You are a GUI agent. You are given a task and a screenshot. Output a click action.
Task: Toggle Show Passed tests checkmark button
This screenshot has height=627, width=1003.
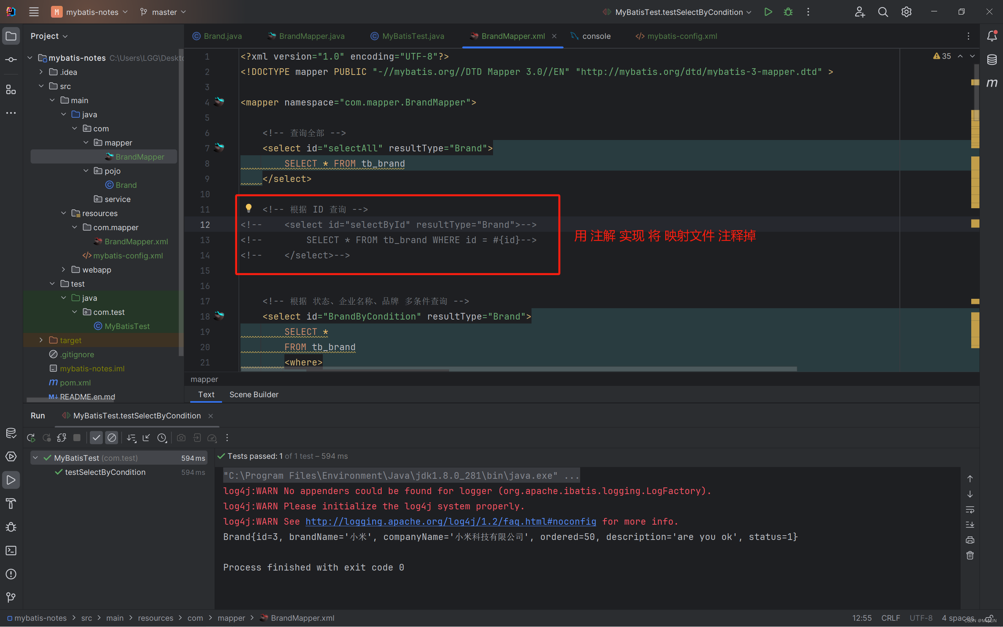[x=96, y=438]
